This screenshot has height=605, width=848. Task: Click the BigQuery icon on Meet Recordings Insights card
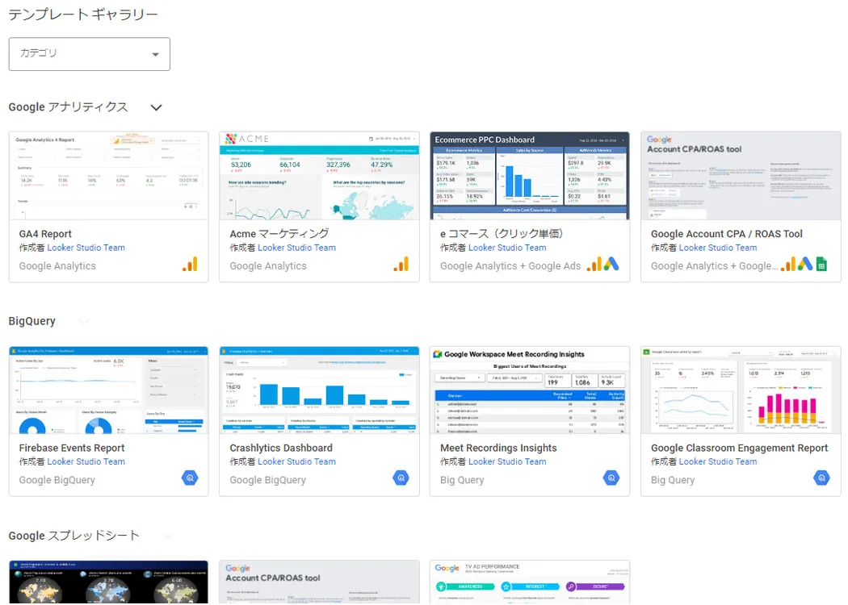(x=611, y=478)
